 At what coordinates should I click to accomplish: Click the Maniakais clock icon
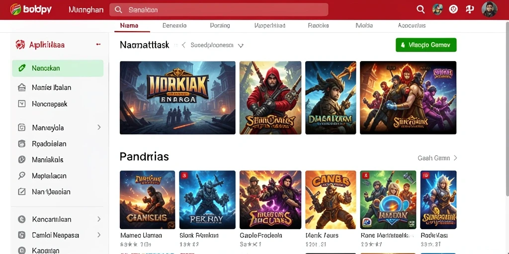[x=22, y=159]
